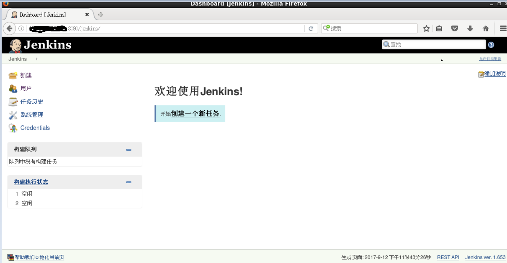Click the 任务历史 notepad icon
The image size is (507, 263).
[x=13, y=102]
